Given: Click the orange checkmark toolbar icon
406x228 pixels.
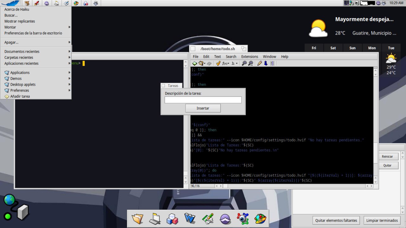Looking at the screenshot, I should (218, 63).
